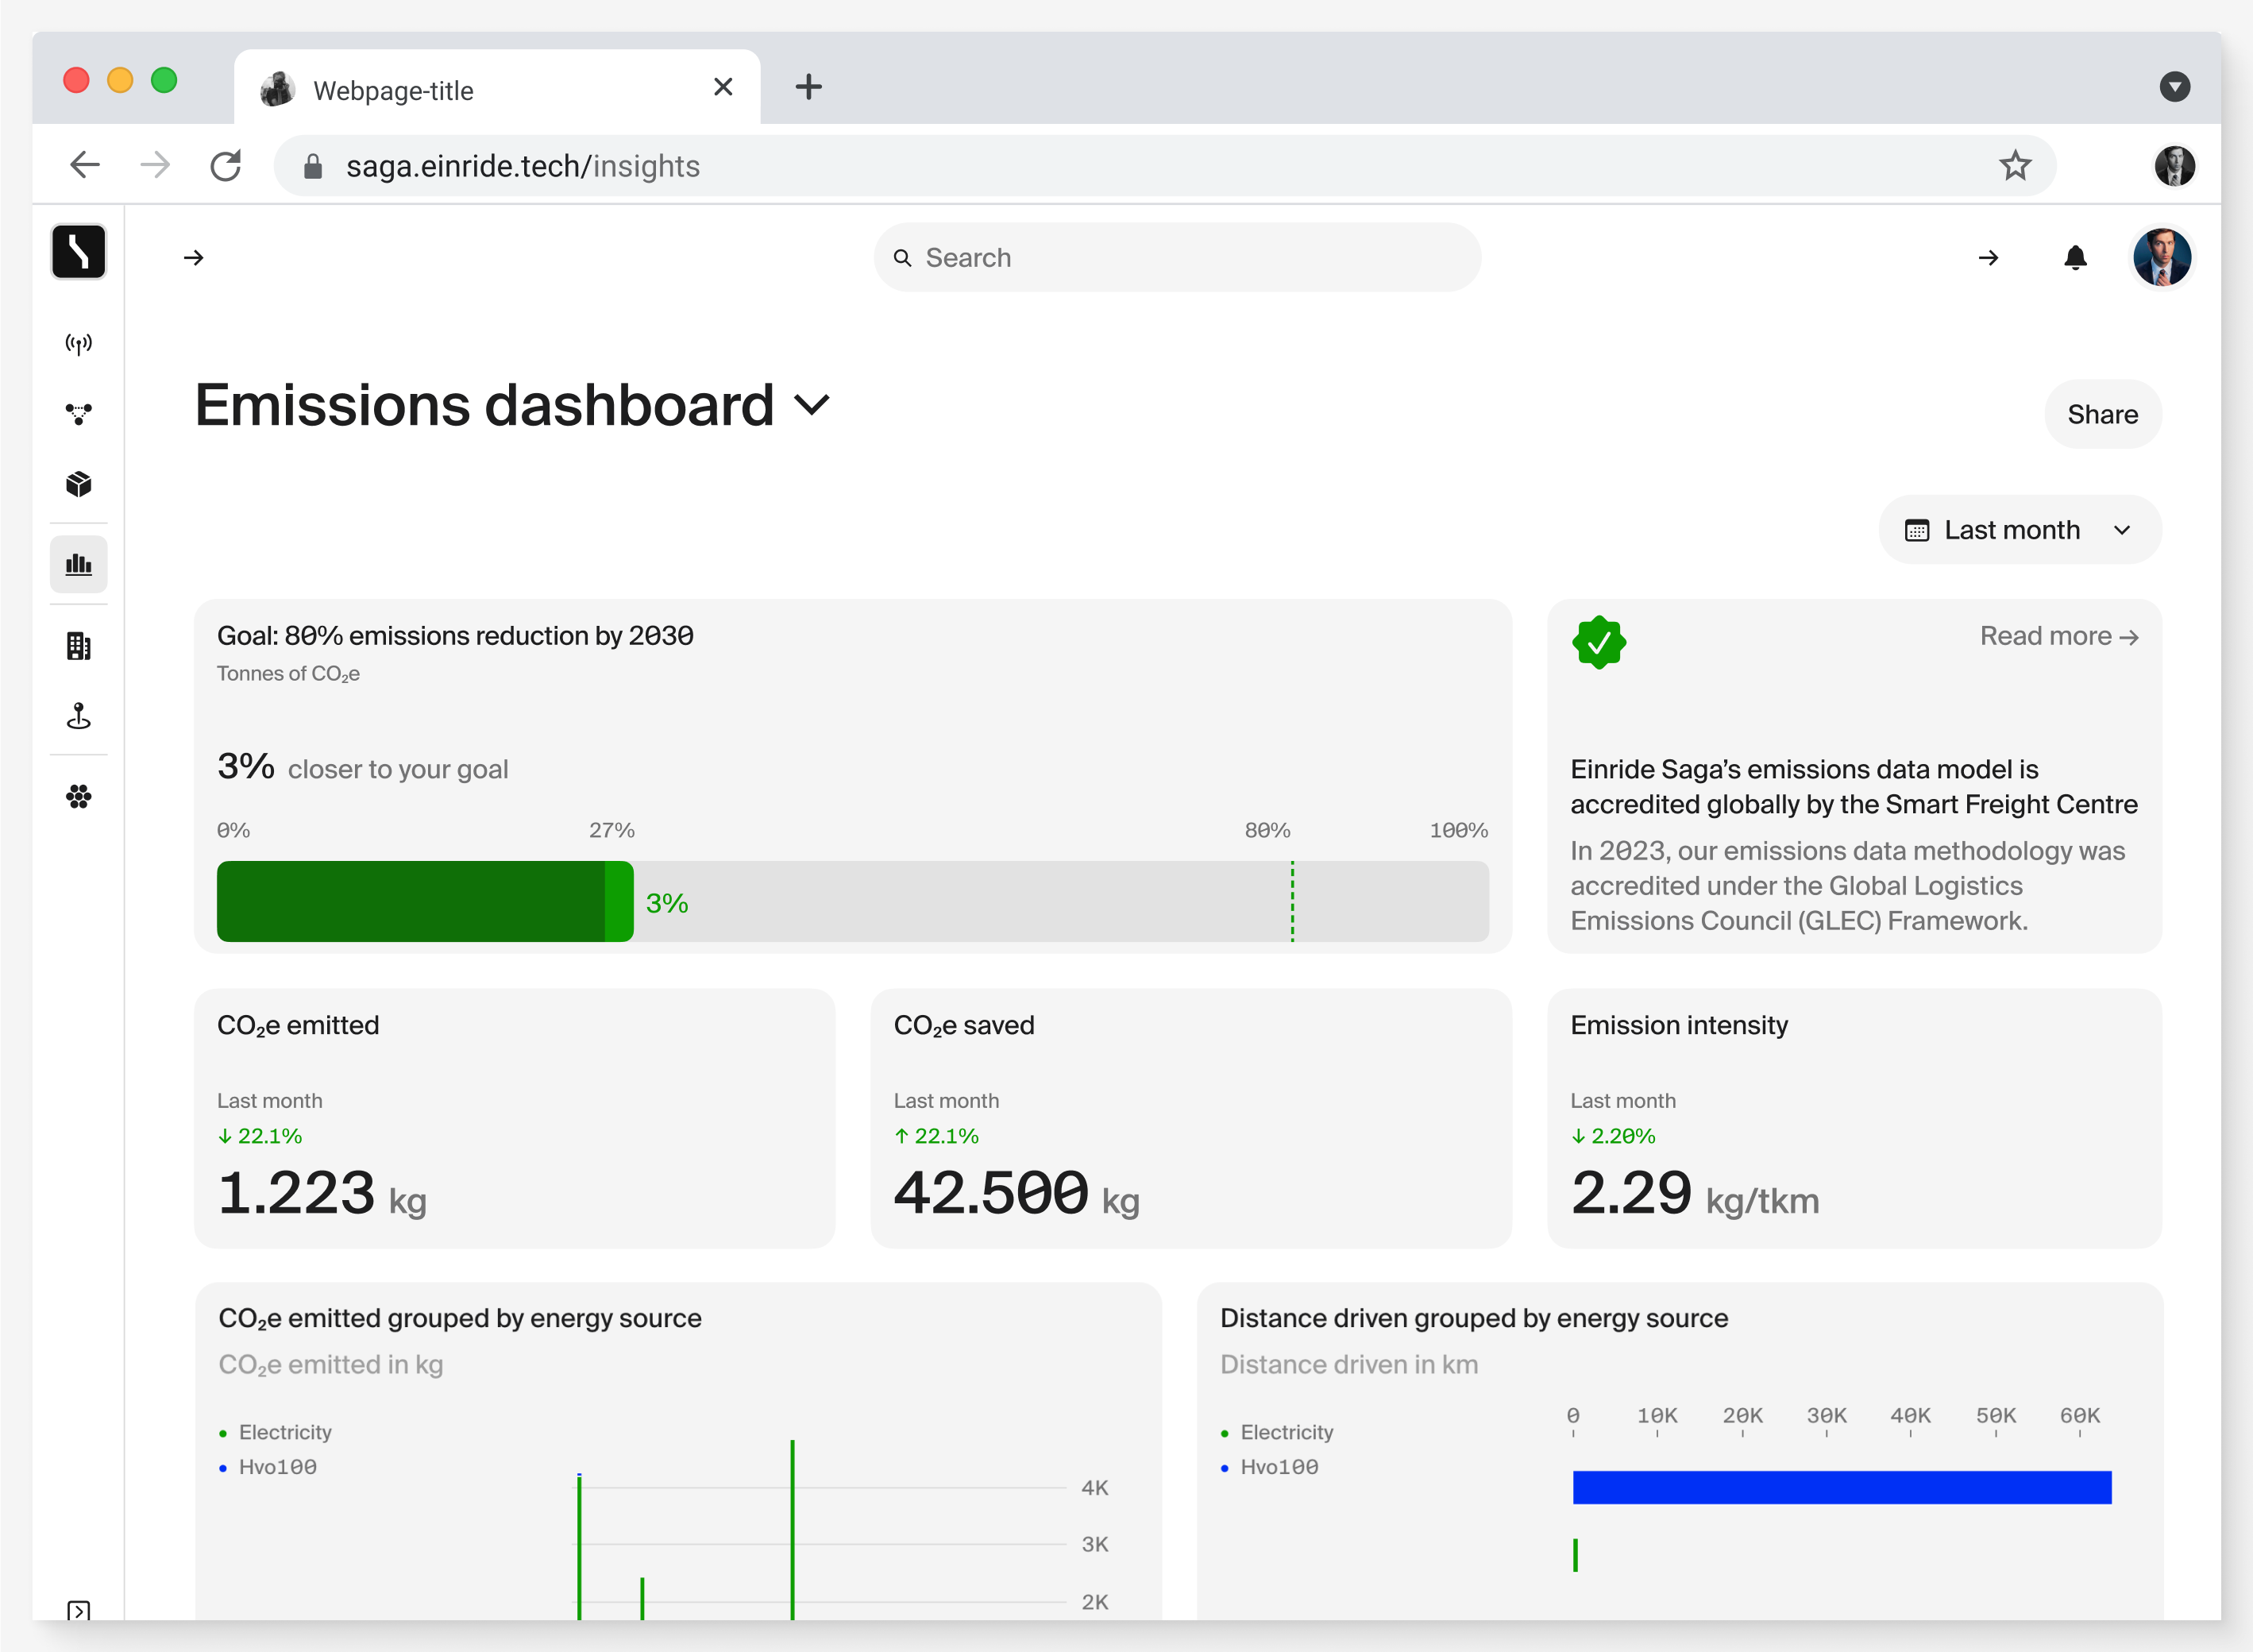Viewport: 2253px width, 1652px height.
Task: Click the Einride Saga logo icon
Action: tap(78, 251)
